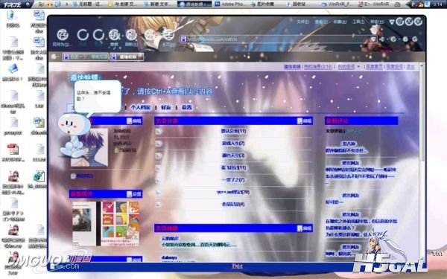Open the article category with count (20)
This screenshot has width=447, height=279.
coord(233,192)
